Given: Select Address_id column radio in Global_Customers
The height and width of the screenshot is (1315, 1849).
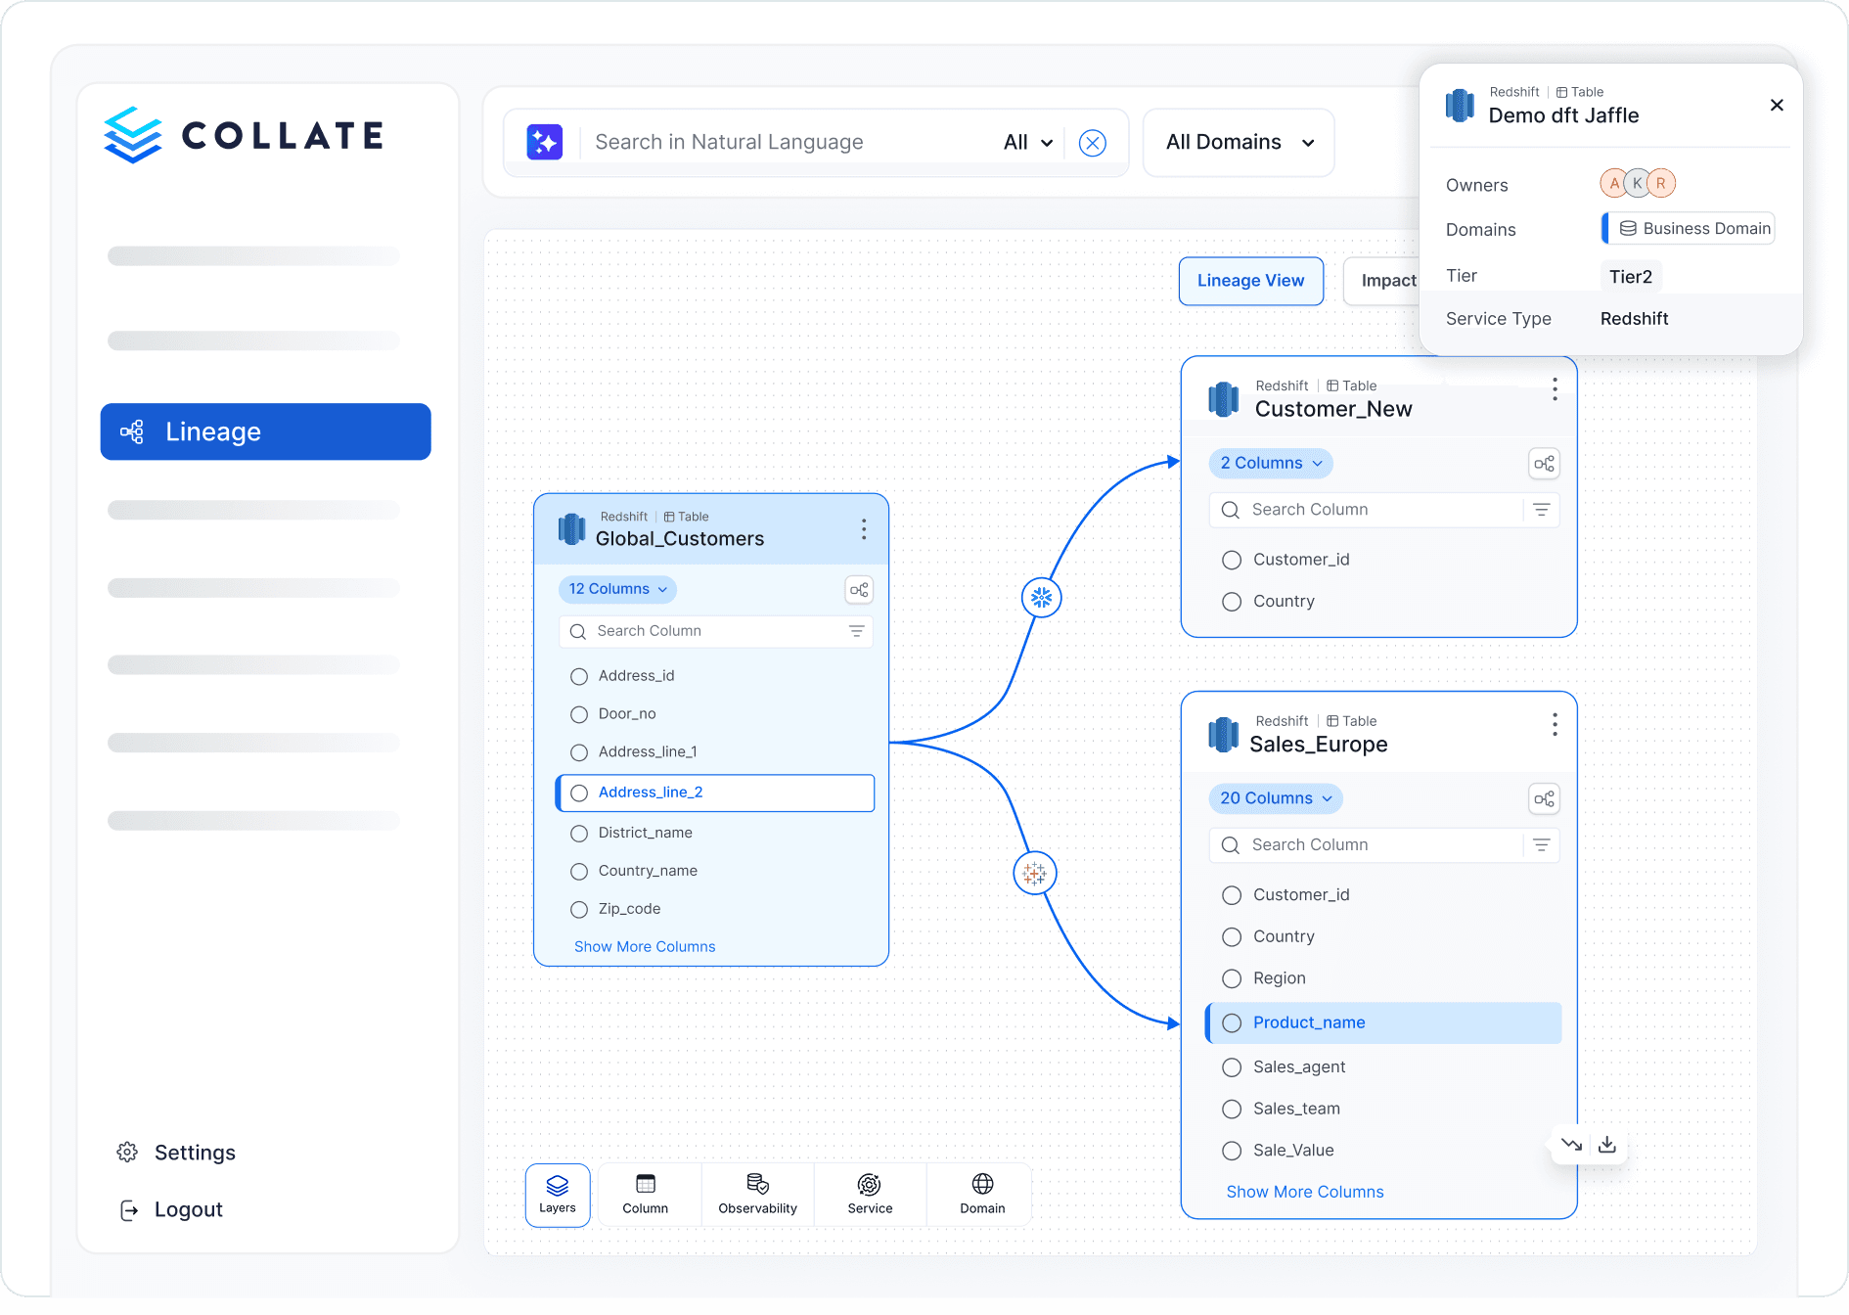Looking at the screenshot, I should (579, 676).
